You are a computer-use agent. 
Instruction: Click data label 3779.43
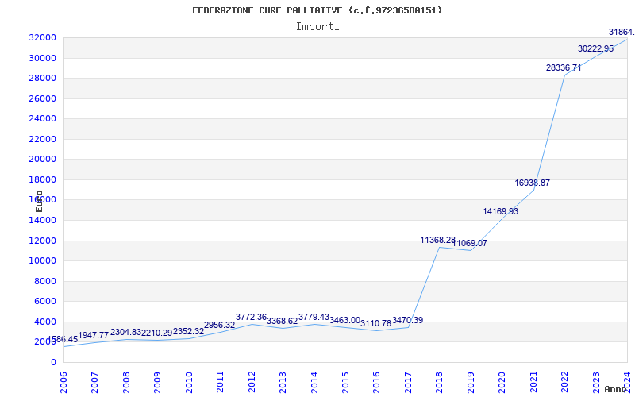coord(314,317)
